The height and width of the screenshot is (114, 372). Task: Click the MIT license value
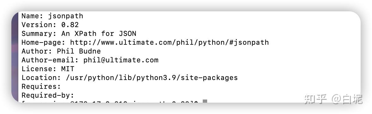click(x=68, y=69)
